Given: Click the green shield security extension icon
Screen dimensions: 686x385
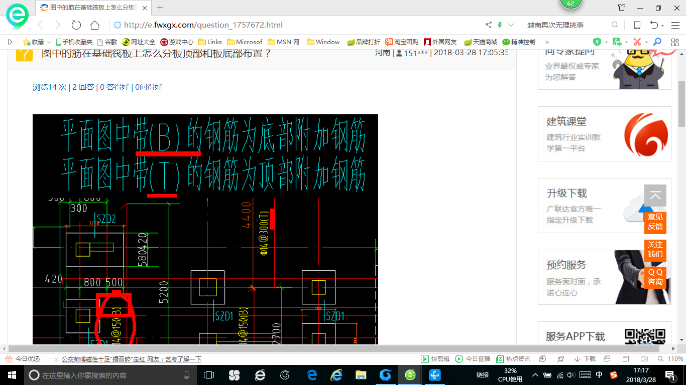Looking at the screenshot, I should [597, 42].
